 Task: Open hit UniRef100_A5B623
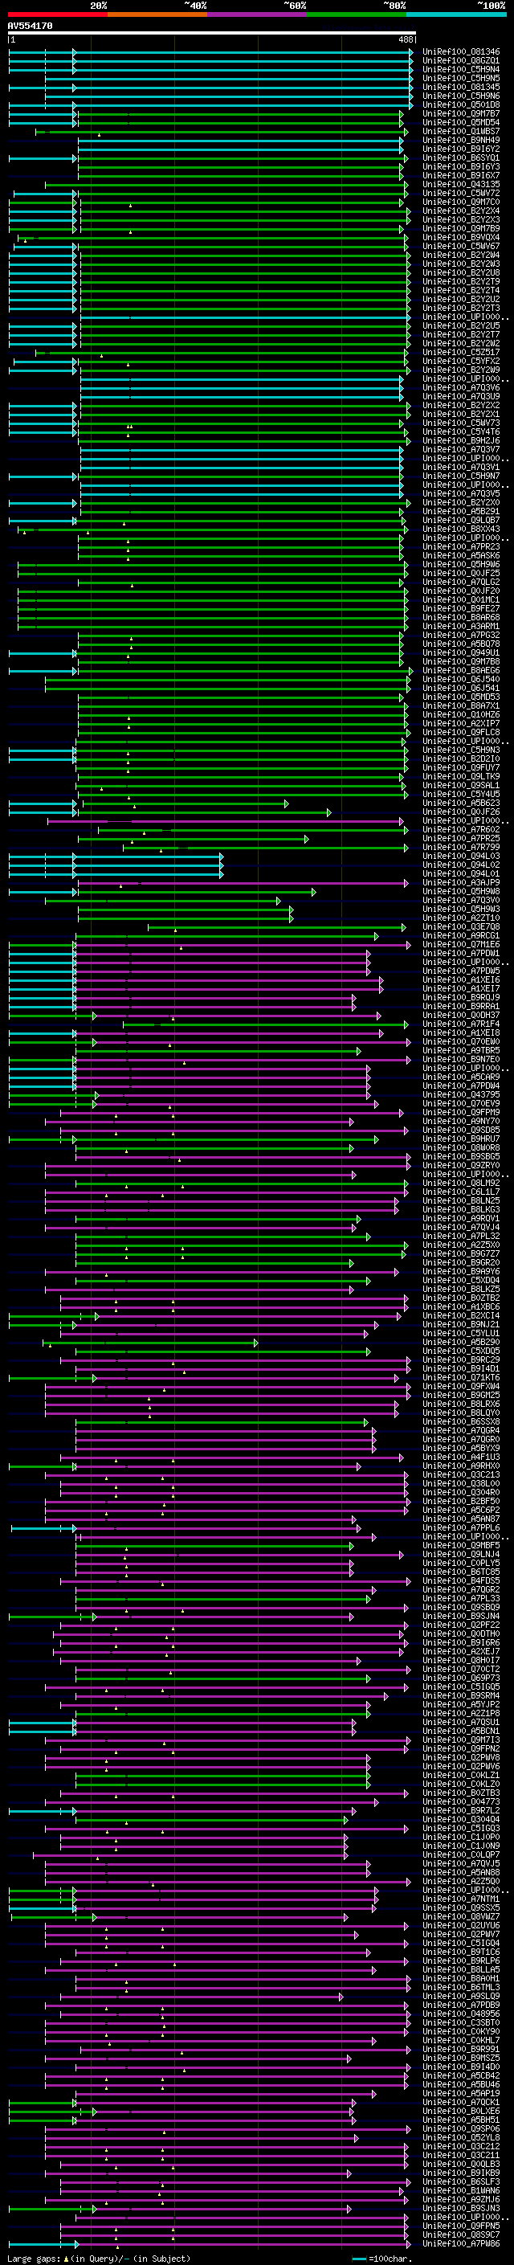(x=461, y=803)
